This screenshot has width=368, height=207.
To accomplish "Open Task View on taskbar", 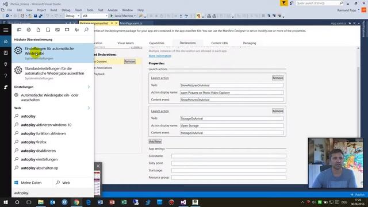I will pyautogui.click(x=29, y=202).
